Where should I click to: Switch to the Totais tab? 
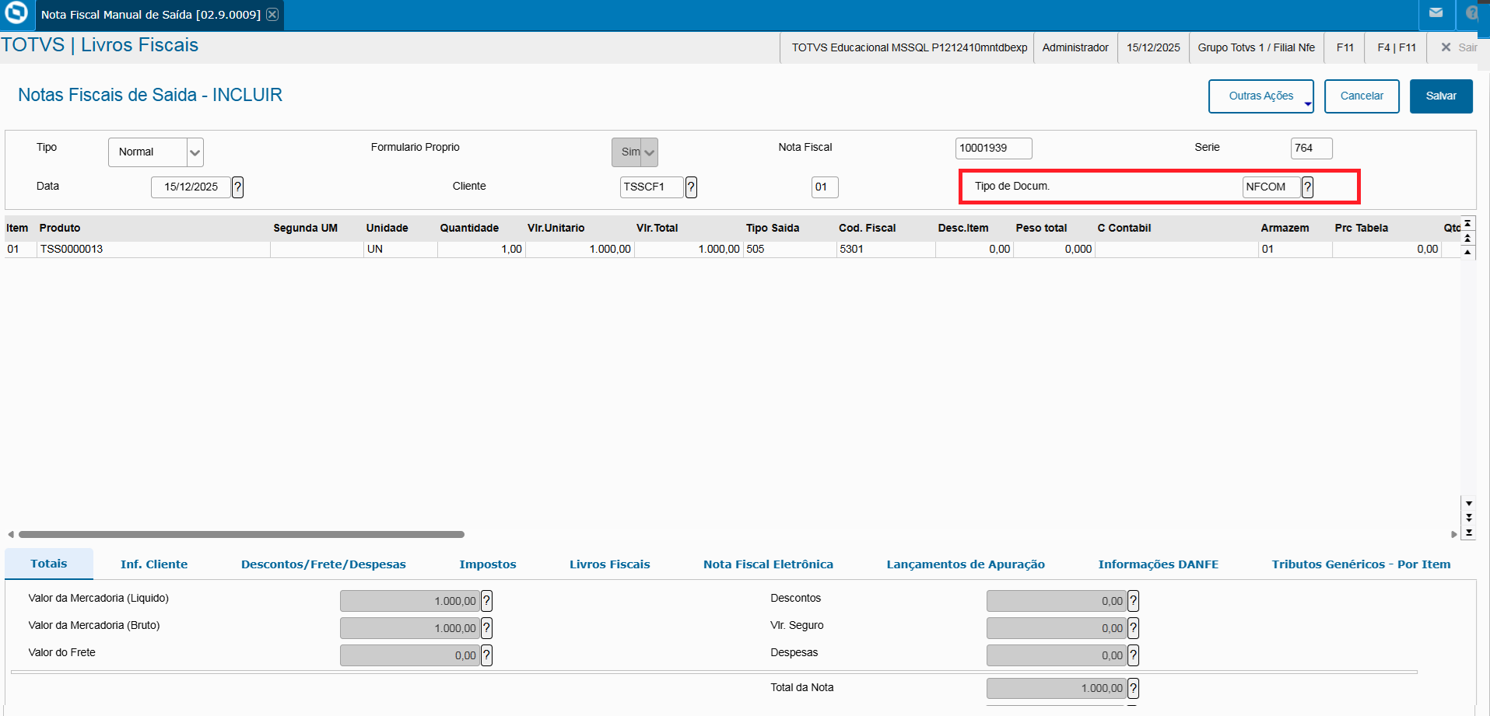[49, 564]
